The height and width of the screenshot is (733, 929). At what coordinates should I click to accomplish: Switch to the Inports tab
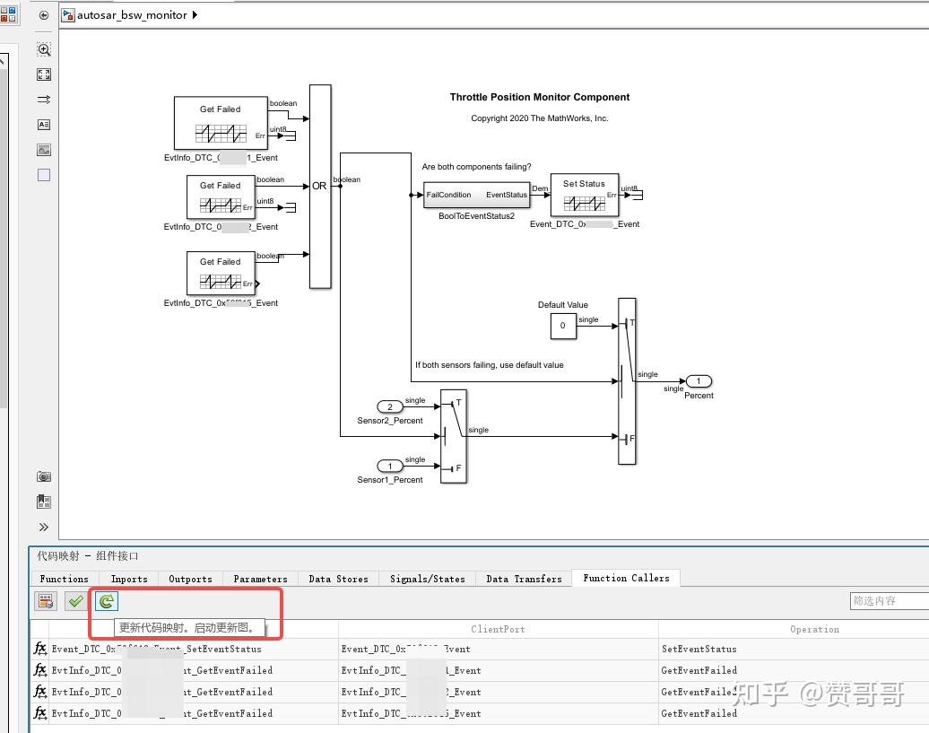coord(129,579)
